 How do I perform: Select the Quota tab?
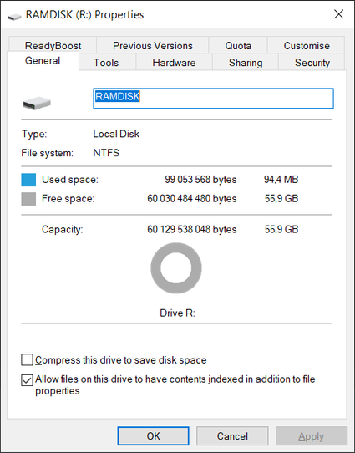click(x=238, y=45)
